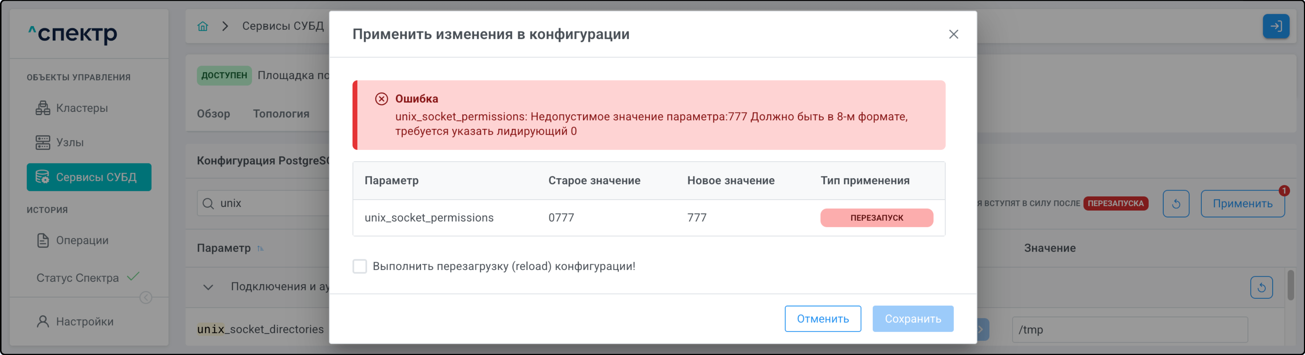The height and width of the screenshot is (355, 1305).
Task: Click the home breadcrumb icon
Action: pyautogui.click(x=202, y=26)
